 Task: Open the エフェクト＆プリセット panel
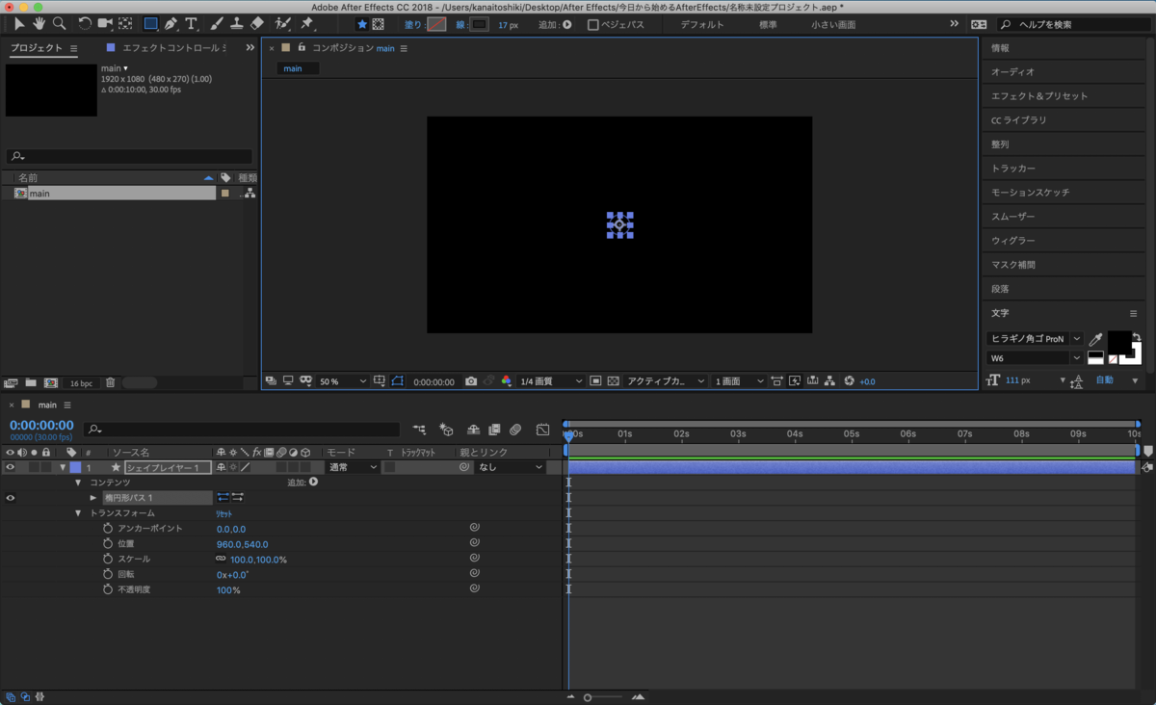pyautogui.click(x=1039, y=96)
